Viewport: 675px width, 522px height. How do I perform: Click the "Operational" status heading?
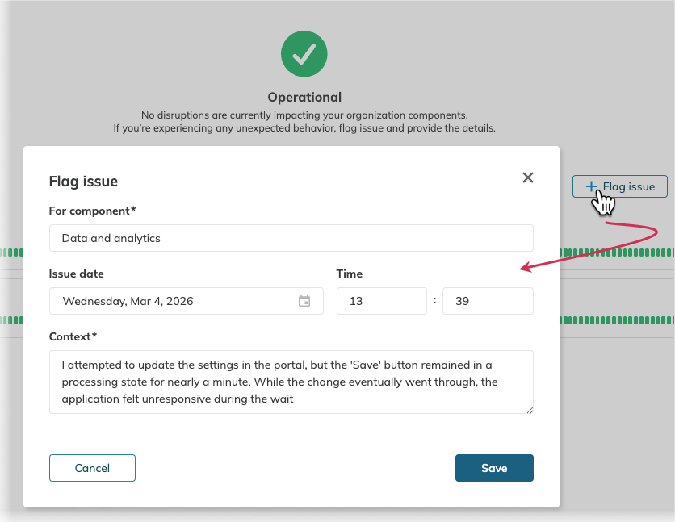304,97
